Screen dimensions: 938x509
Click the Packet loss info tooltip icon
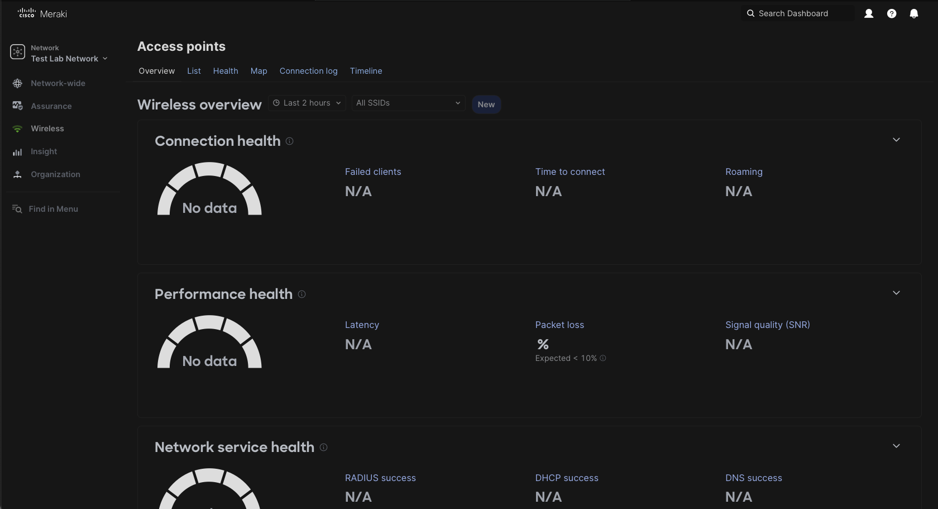click(x=603, y=359)
